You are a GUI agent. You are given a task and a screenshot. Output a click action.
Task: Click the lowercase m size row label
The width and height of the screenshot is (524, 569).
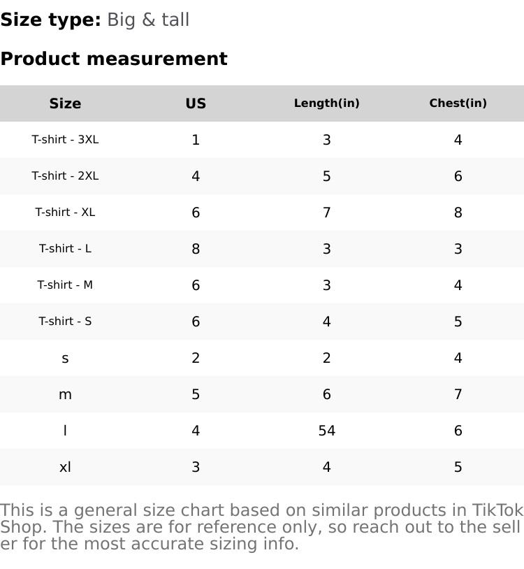pos(65,394)
